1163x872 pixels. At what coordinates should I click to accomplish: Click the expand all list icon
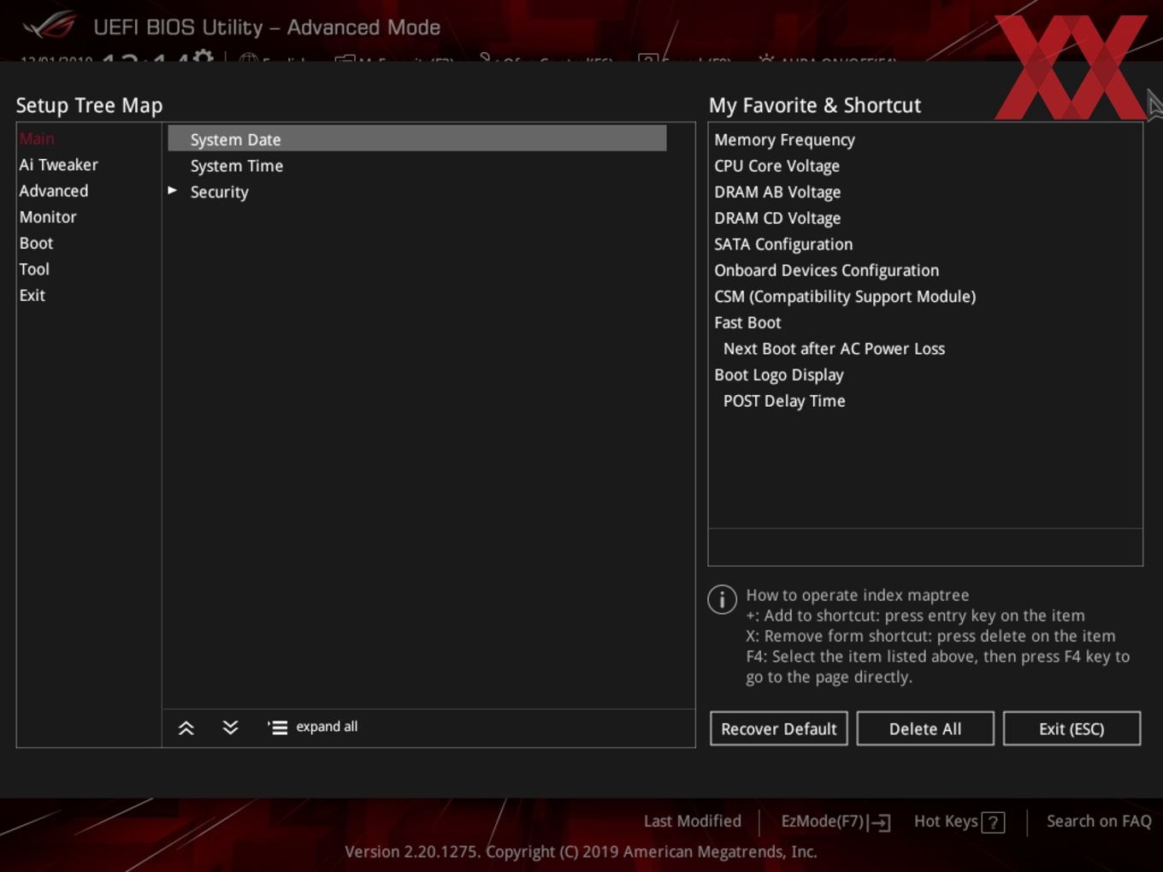click(277, 728)
